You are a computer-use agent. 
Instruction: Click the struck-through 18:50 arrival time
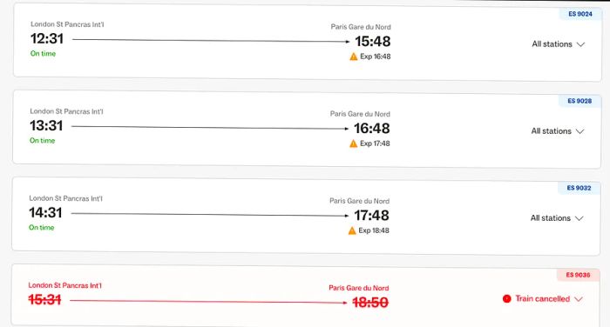tap(370, 302)
